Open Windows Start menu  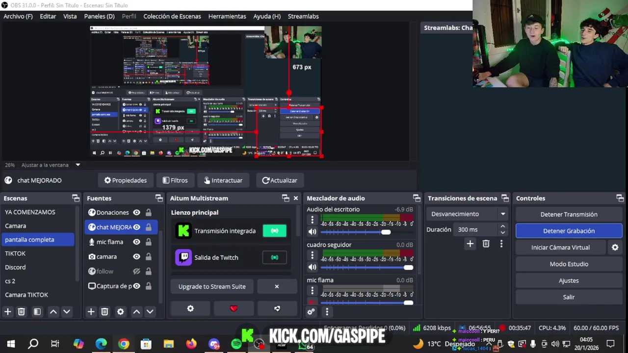tap(11, 344)
